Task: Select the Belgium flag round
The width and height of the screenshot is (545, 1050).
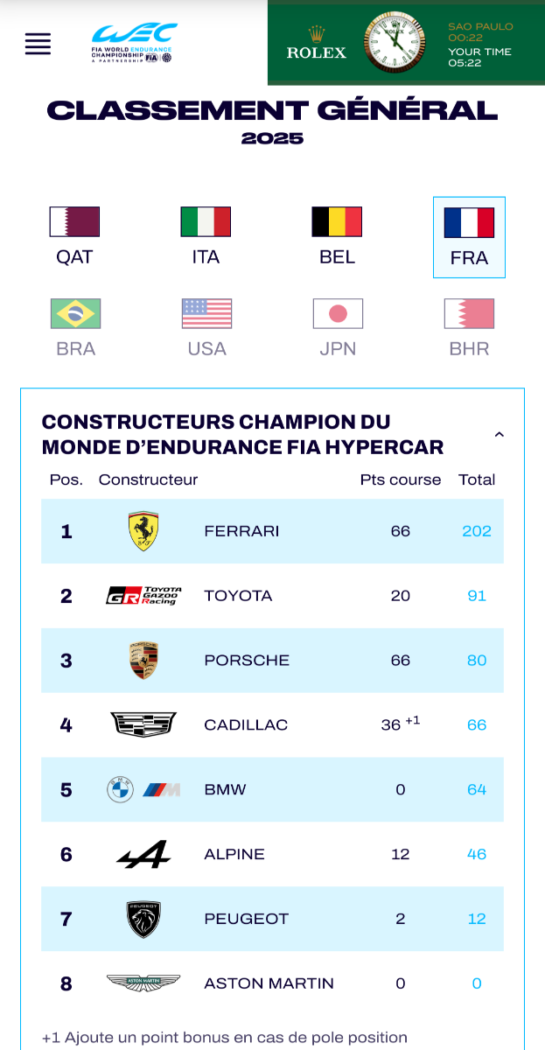Action: (x=337, y=236)
